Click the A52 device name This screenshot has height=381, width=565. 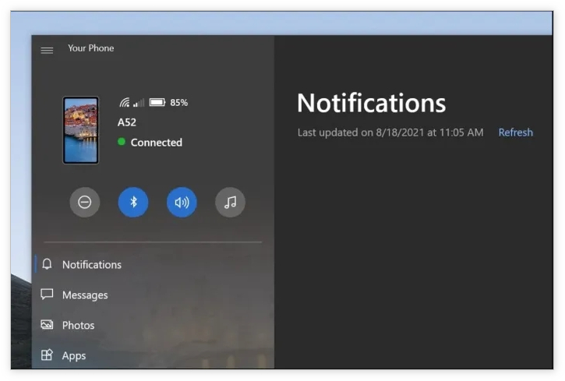click(127, 122)
